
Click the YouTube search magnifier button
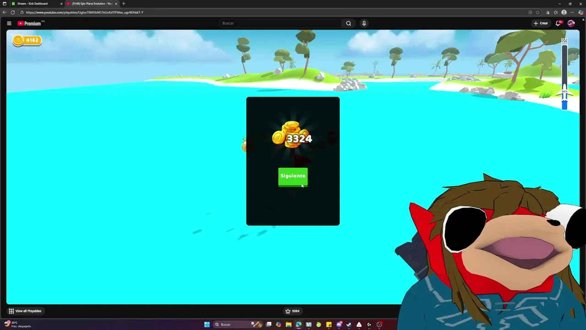click(x=348, y=23)
